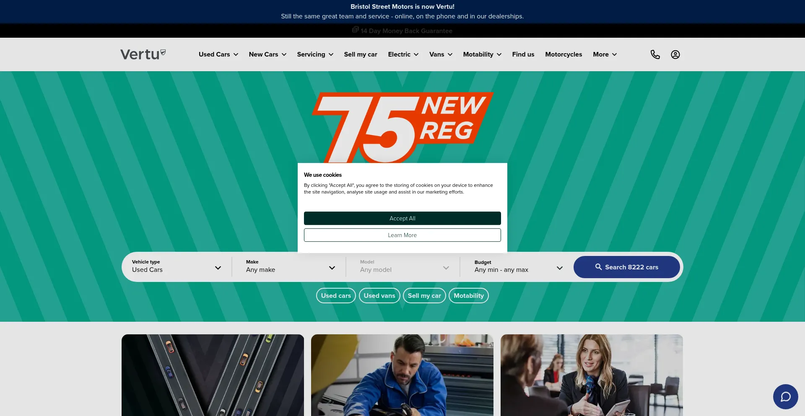
Task: Click '14 Day Money Back Guarantee' text
Action: tap(406, 31)
